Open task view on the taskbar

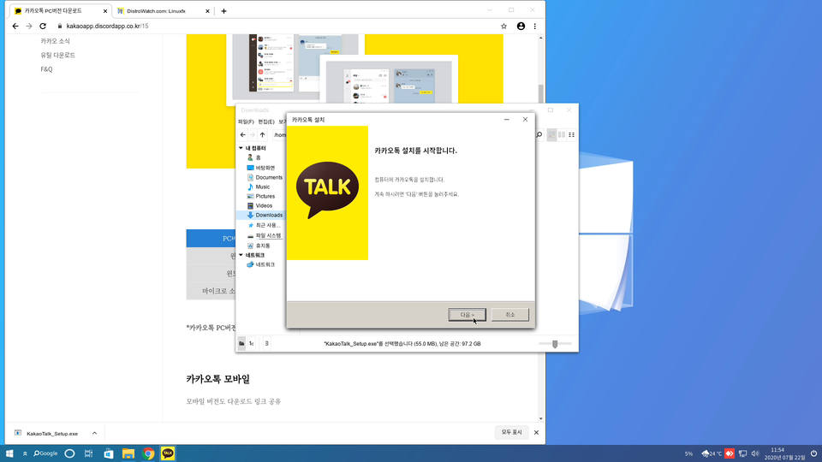click(x=88, y=453)
